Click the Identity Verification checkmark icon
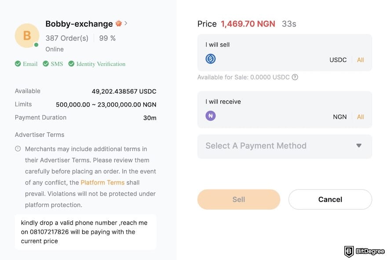The height and width of the screenshot is (260, 387). 71,64
